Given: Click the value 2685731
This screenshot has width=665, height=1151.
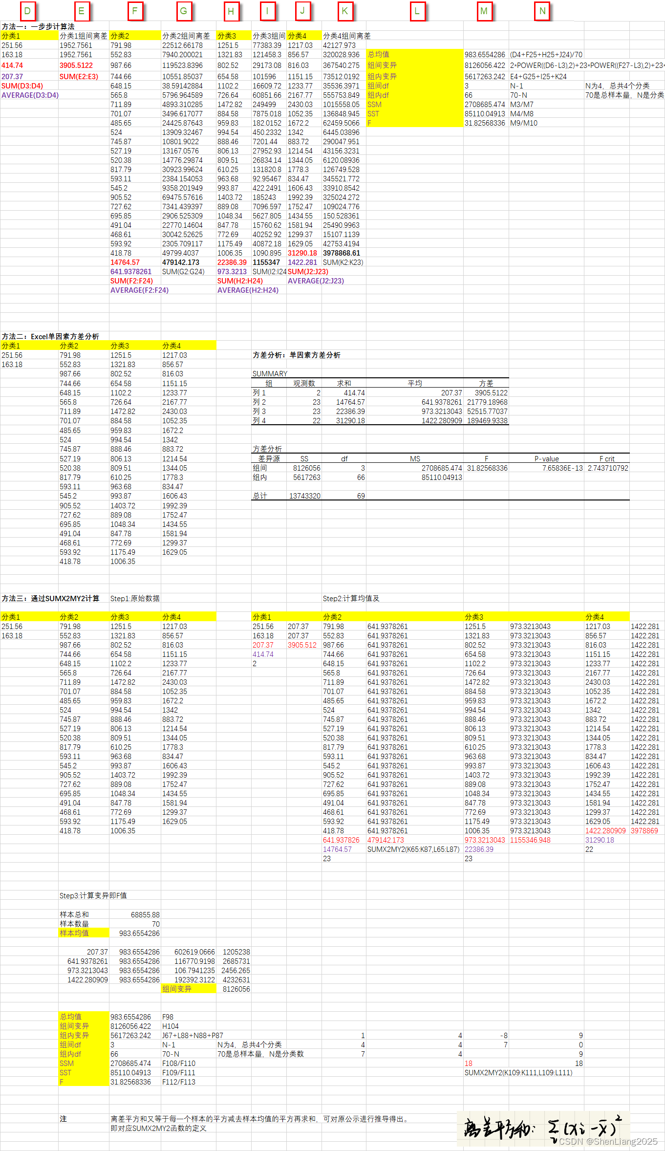Looking at the screenshot, I should click(x=236, y=961).
